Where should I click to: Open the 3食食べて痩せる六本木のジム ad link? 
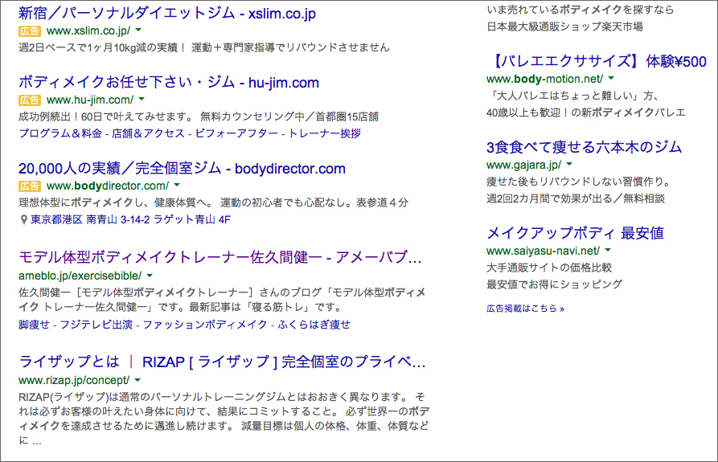[x=584, y=147]
